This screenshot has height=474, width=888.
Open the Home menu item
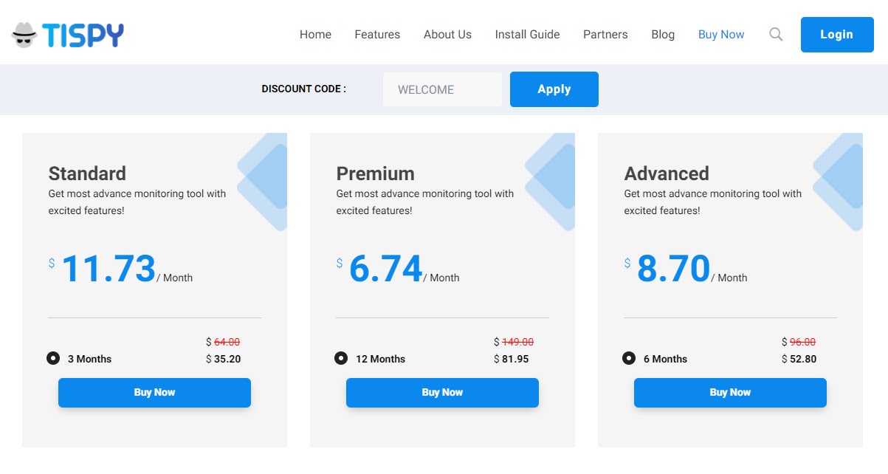click(315, 34)
